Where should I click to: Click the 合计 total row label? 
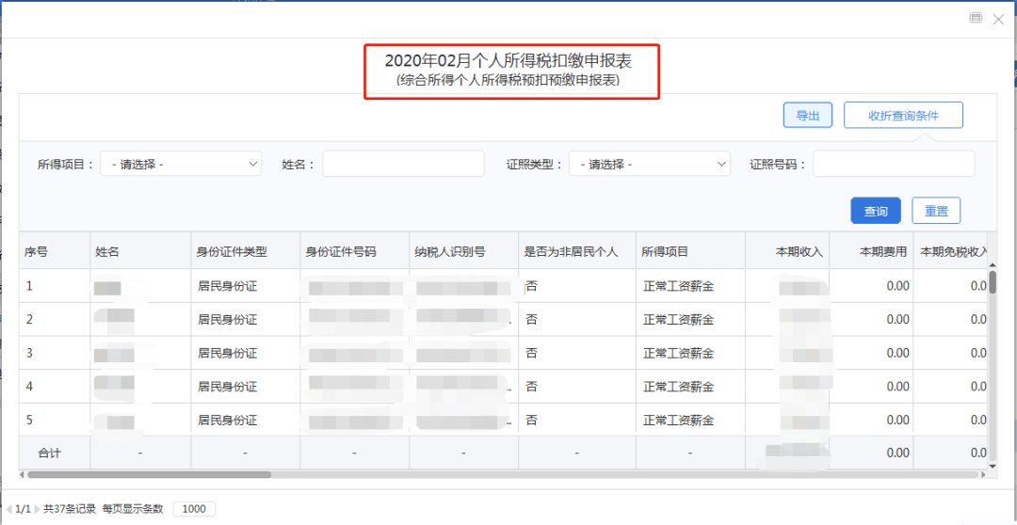tap(50, 453)
